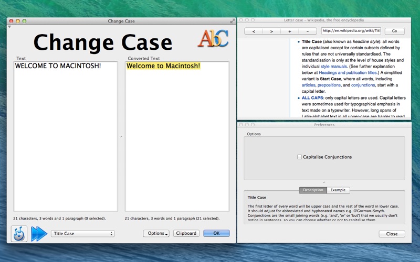420x262 pixels.
Task: Open the 'style manuals' link
Action: 334,67
